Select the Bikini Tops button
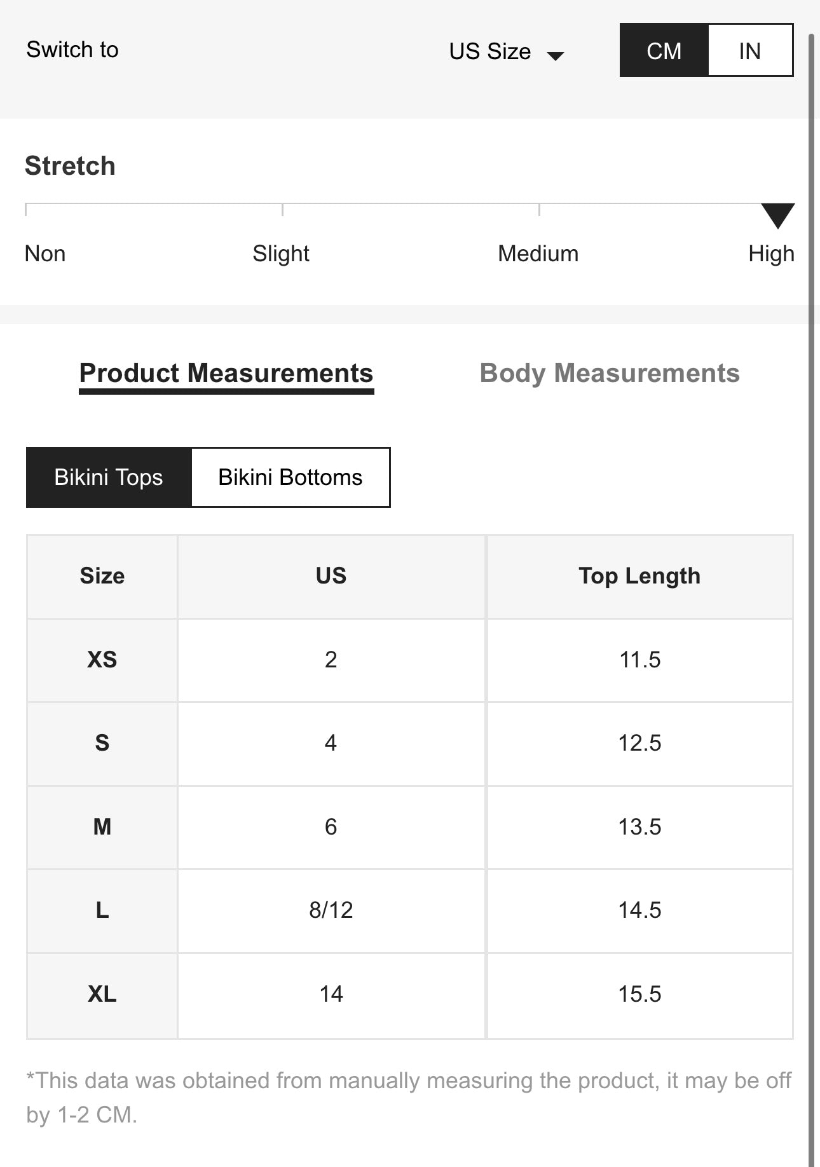The height and width of the screenshot is (1167, 820). (109, 477)
